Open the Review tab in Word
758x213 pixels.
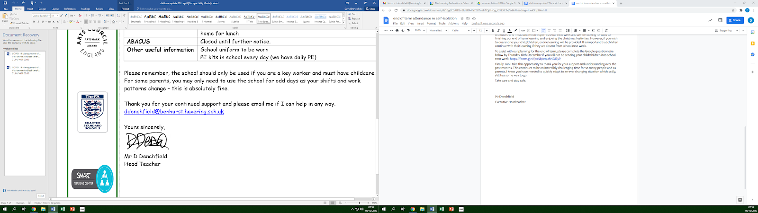coord(99,9)
